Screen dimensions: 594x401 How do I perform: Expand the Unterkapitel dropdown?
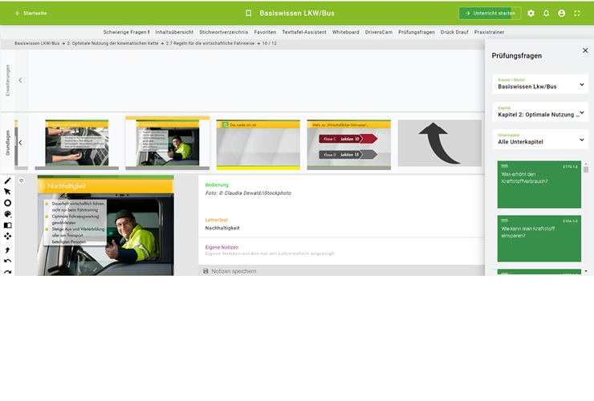click(x=540, y=140)
